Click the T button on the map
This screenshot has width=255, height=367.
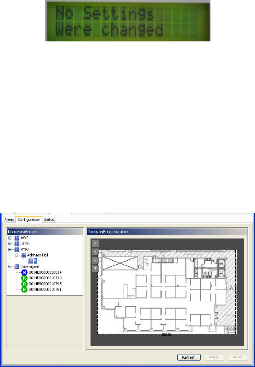(x=95, y=269)
